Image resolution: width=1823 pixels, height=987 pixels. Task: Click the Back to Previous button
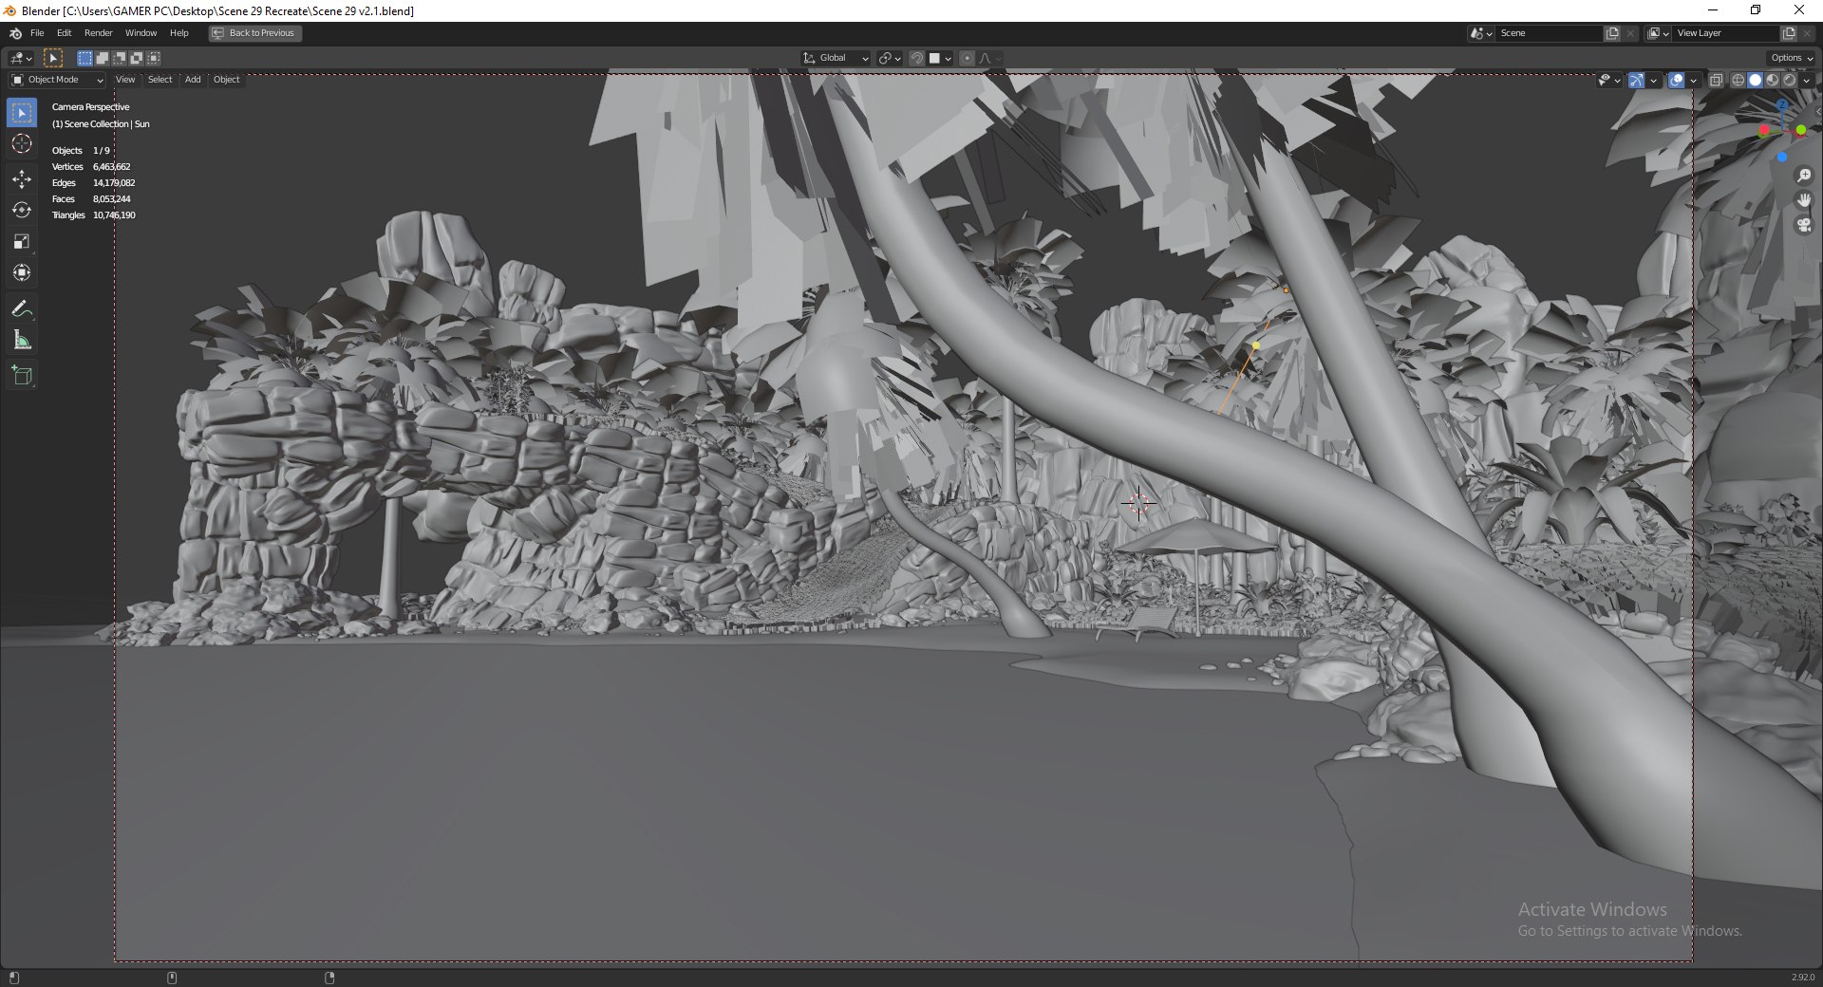(254, 33)
